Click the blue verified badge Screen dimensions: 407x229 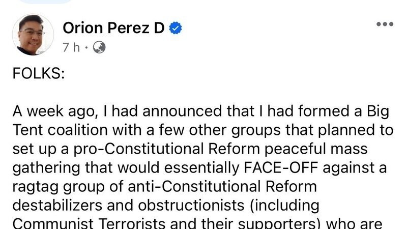pos(176,29)
